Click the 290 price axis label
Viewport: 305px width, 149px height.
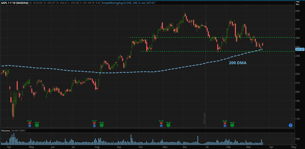[x=298, y=11]
